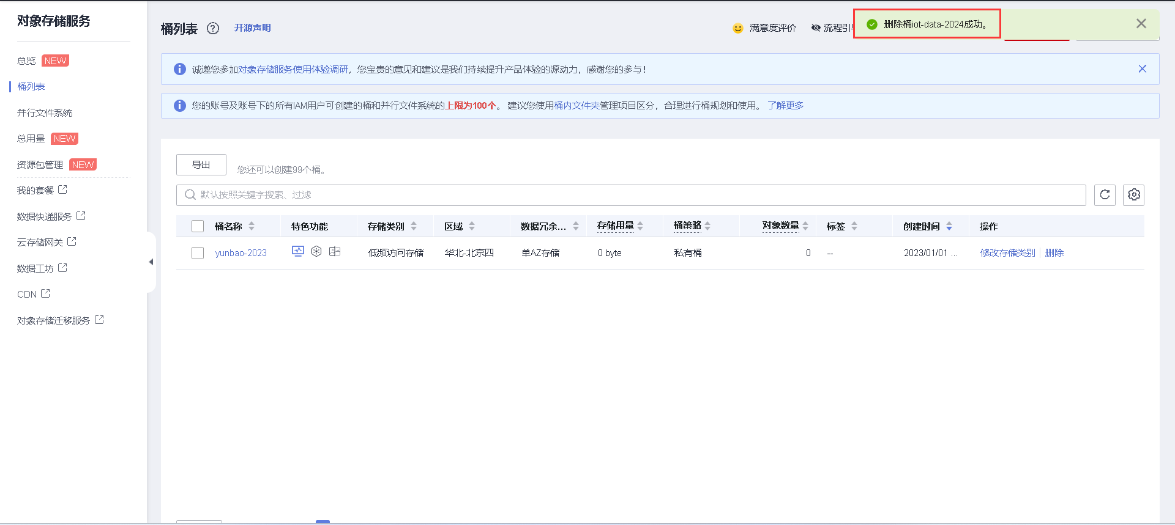Select 桶列表 in sidebar
This screenshot has width=1175, height=525.
click(31, 87)
